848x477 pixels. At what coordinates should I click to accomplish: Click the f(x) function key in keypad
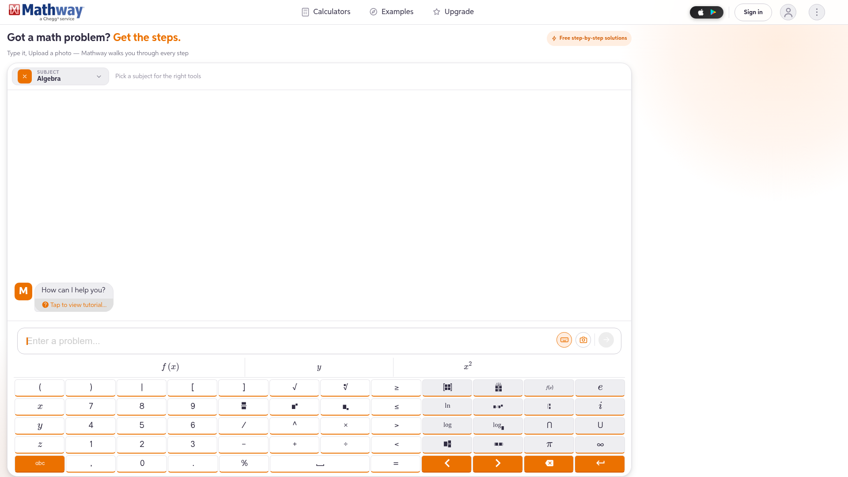coord(549,388)
